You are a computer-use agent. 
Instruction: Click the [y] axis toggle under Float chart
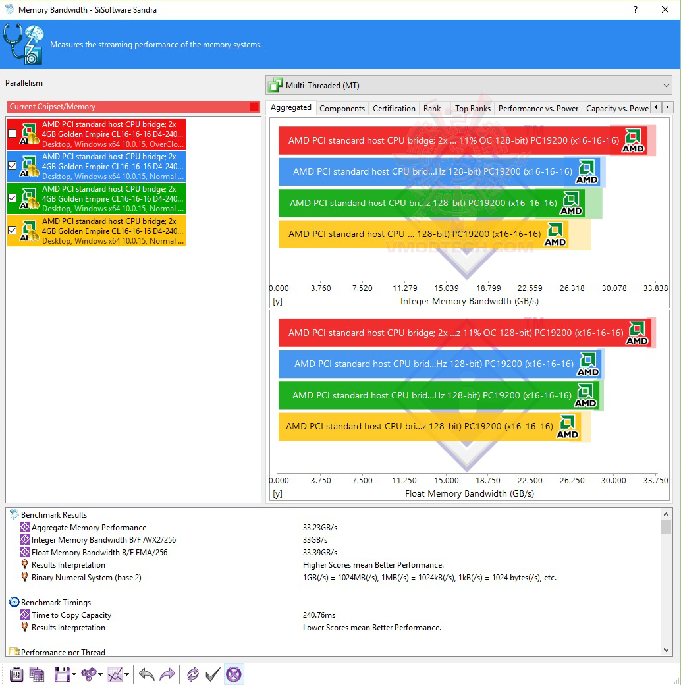tap(277, 493)
